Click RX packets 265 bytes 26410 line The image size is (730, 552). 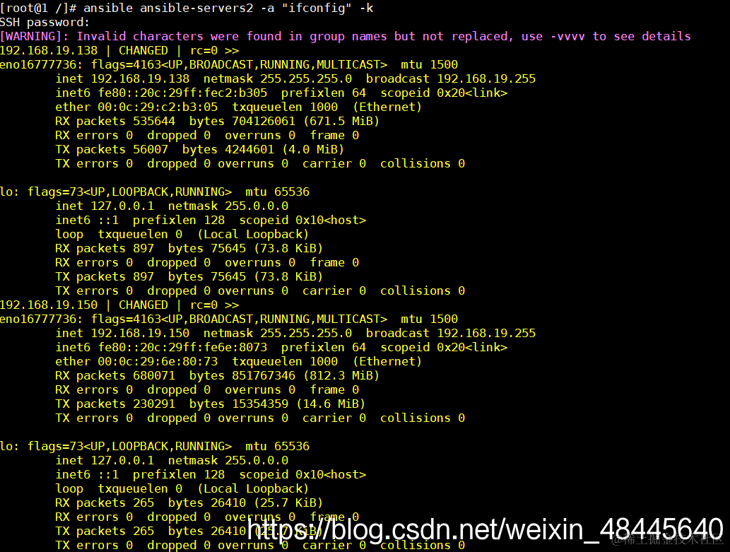(189, 503)
